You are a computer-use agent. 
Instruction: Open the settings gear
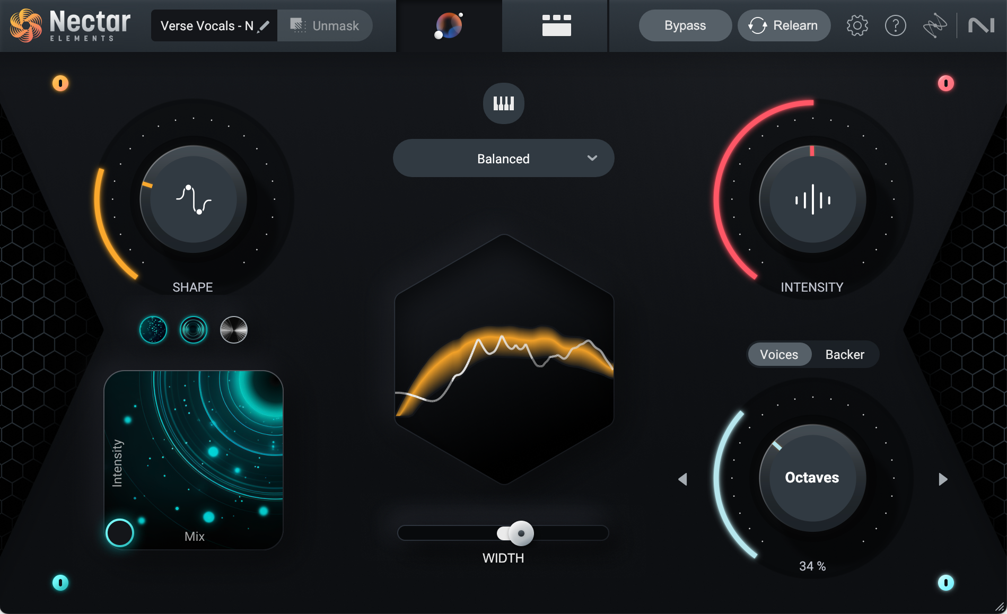(x=856, y=25)
